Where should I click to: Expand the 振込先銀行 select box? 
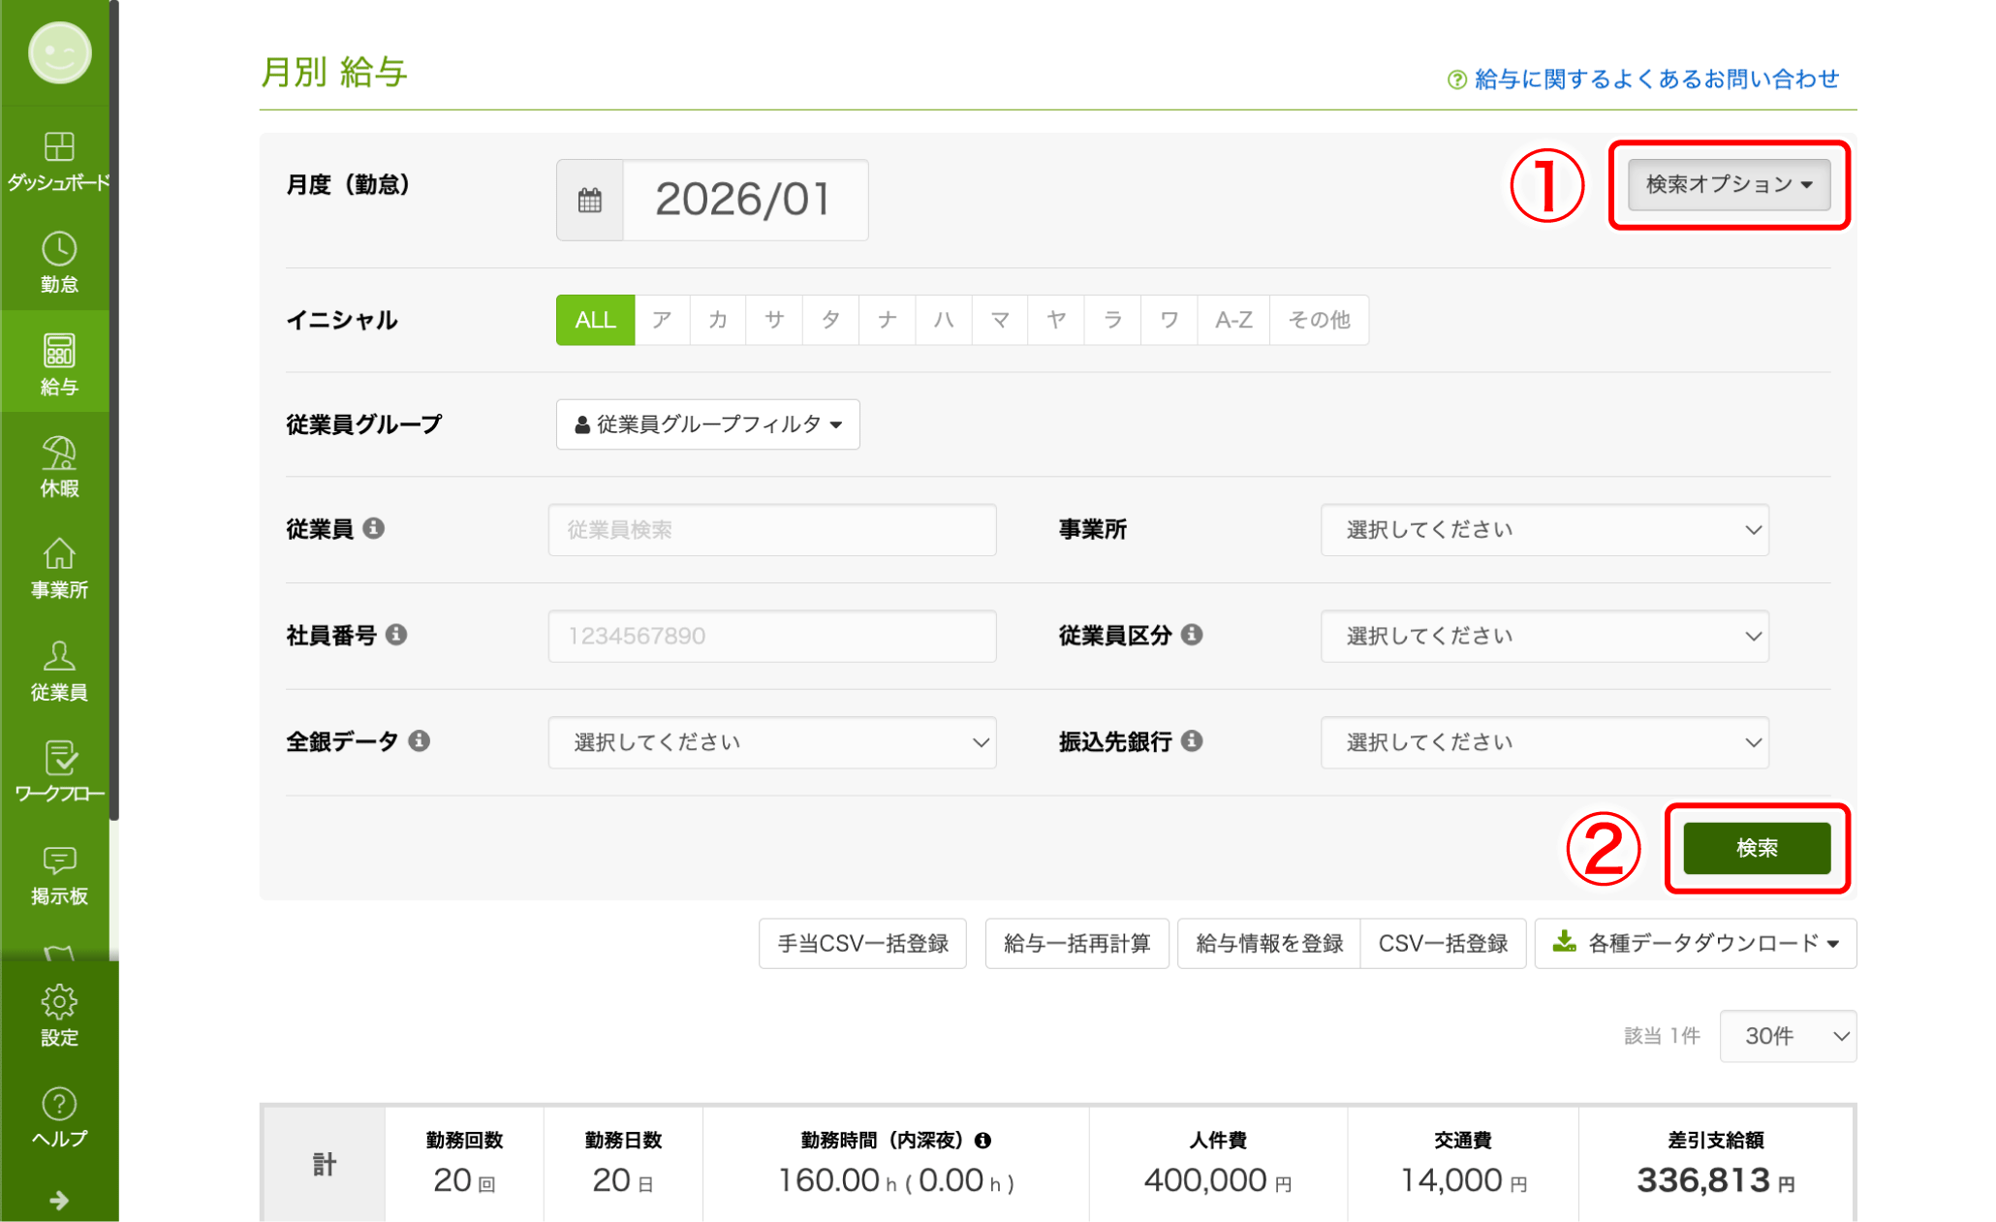(x=1544, y=743)
